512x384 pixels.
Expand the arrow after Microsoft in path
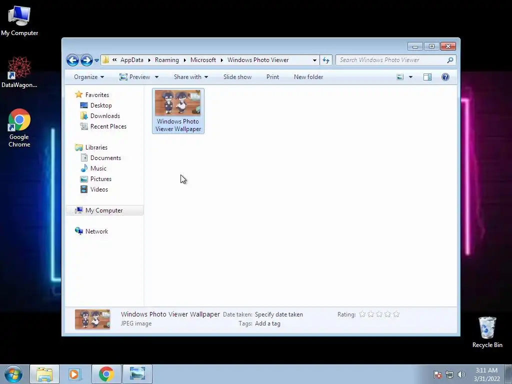click(221, 60)
